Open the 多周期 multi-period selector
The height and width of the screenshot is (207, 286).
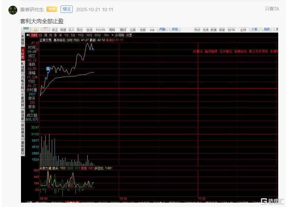click(x=119, y=35)
